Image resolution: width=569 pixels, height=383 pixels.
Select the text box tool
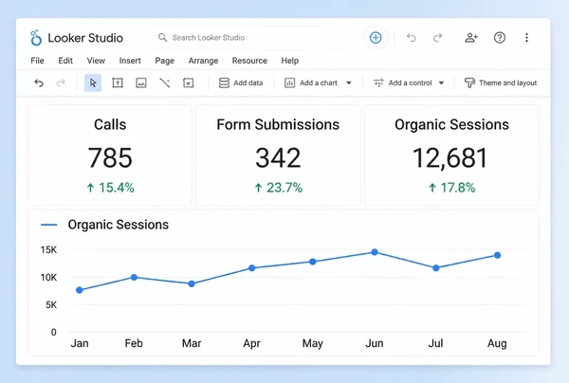click(x=118, y=83)
